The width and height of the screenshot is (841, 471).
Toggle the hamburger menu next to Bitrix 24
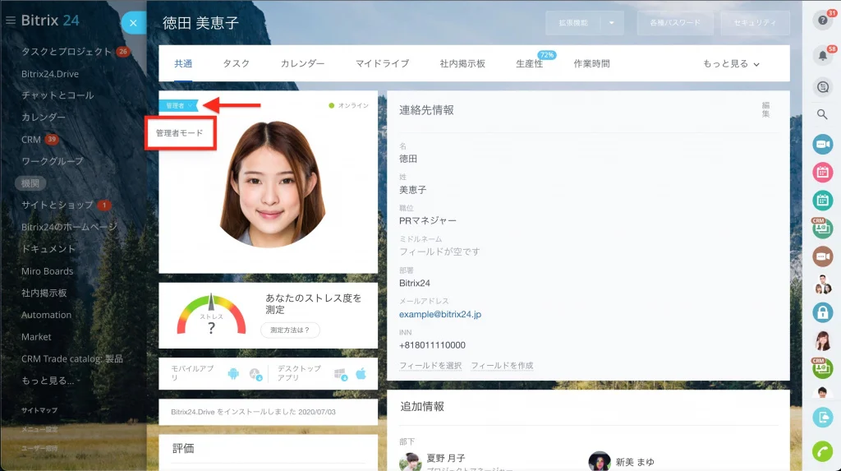coord(10,21)
